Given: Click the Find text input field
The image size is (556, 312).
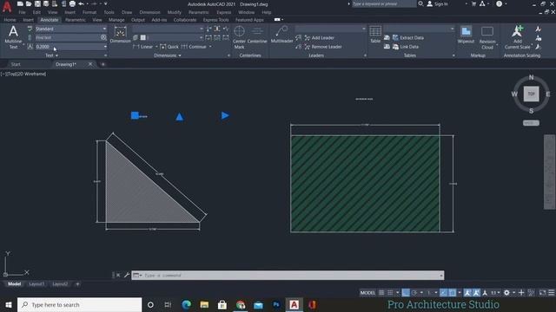Looking at the screenshot, I should [x=67, y=37].
